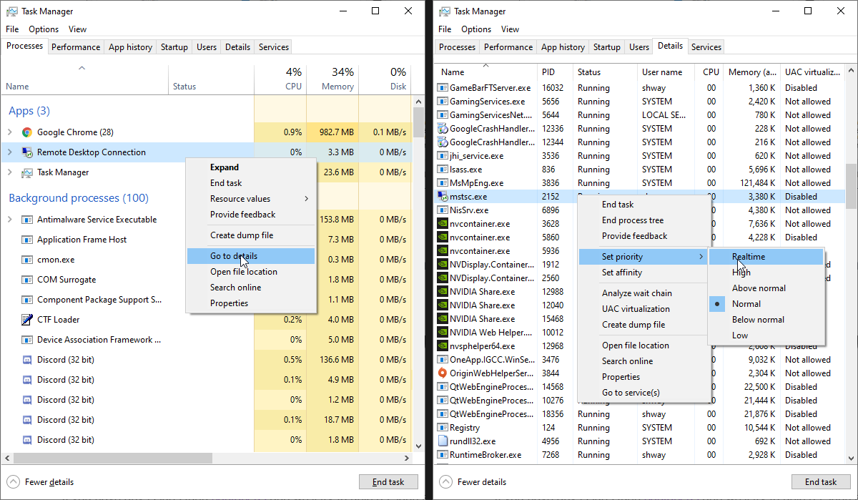
Task: Click the NVIDIA Web Helper icon
Action: (x=443, y=333)
